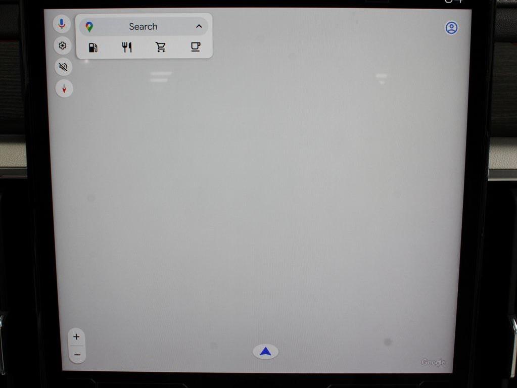Screen dimensions: 517x388
Task: Zoom in with the plus button
Action: pyautogui.click(x=76, y=337)
